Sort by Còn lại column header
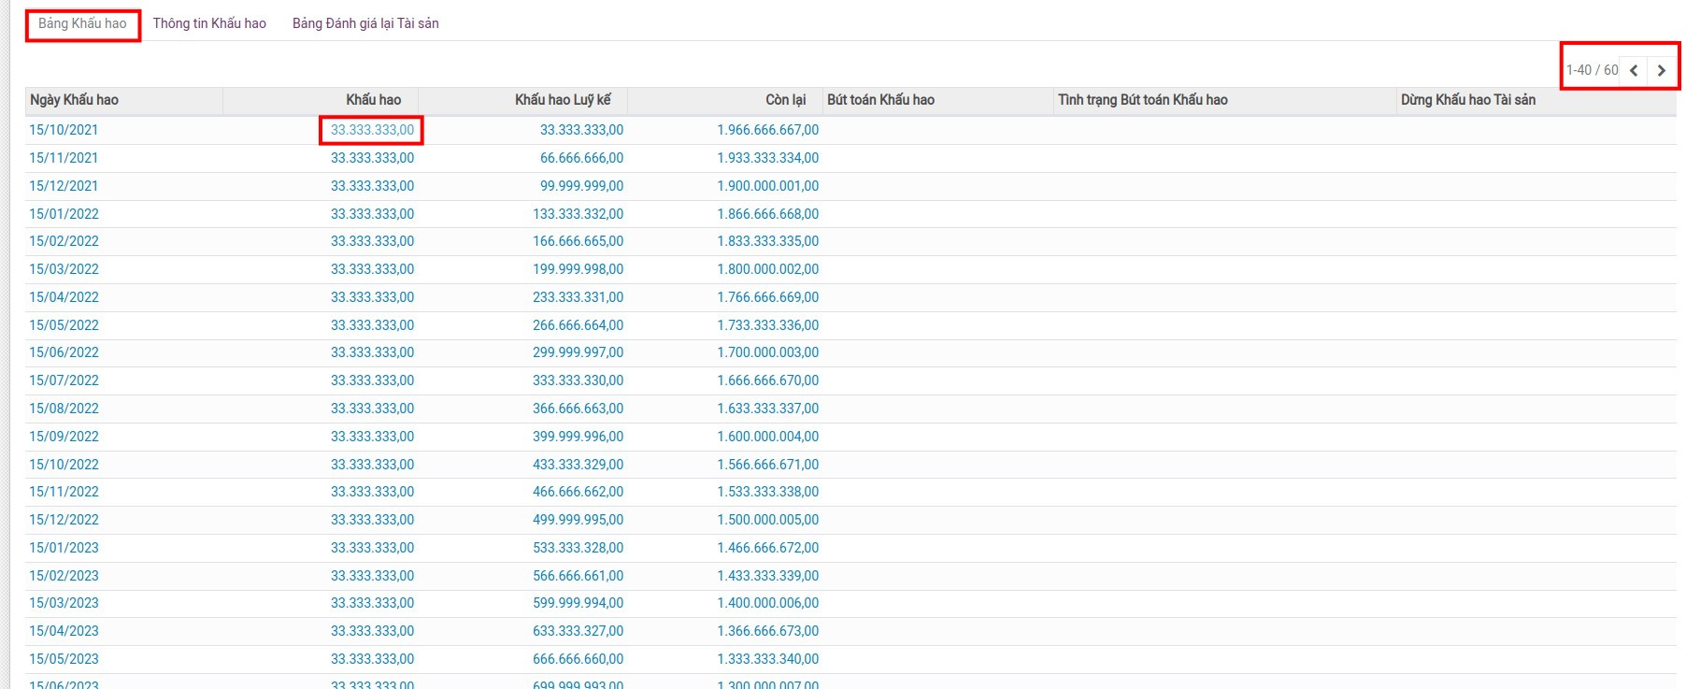This screenshot has height=689, width=1686. coord(785,100)
